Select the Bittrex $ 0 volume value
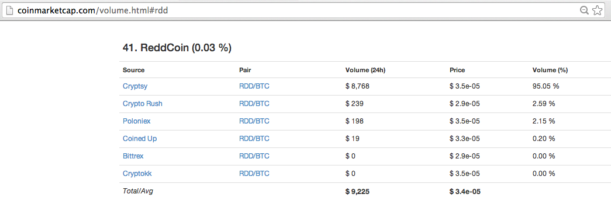Screen dimensions: 611x215 (x=350, y=156)
